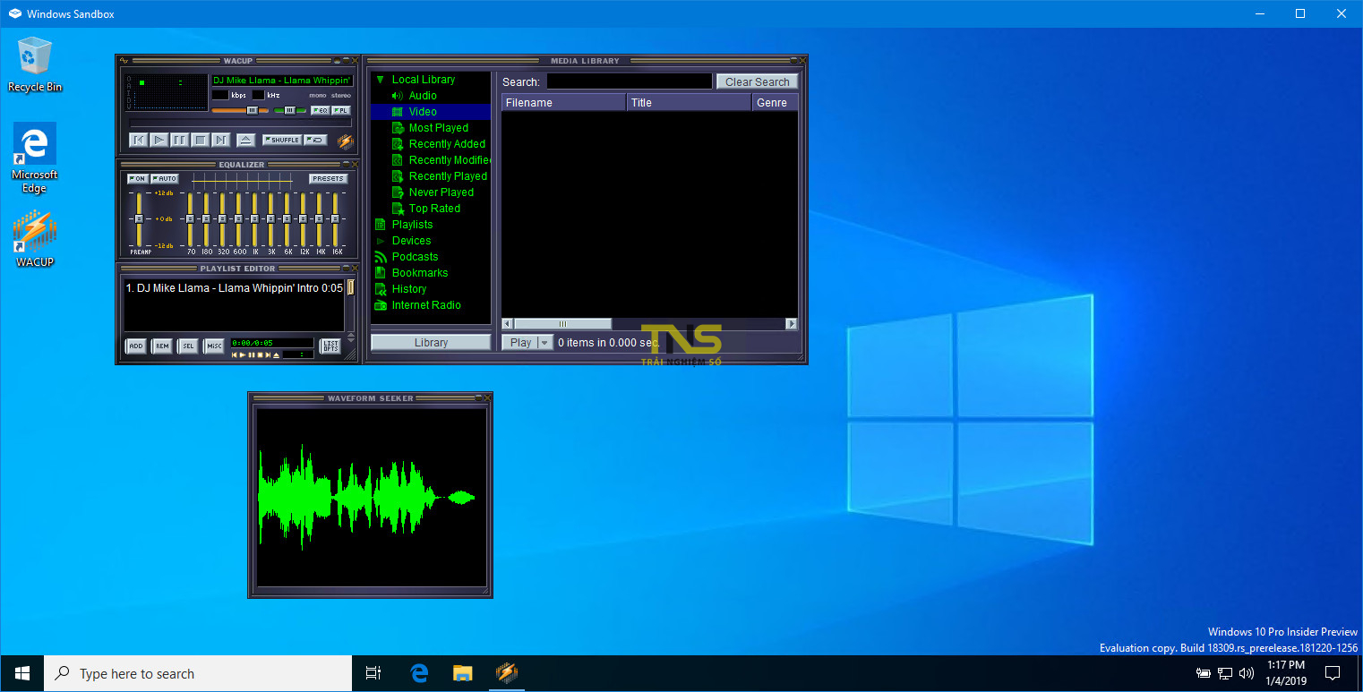Sort by the Genre column header
Viewport: 1363px width, 692px height.
point(775,103)
